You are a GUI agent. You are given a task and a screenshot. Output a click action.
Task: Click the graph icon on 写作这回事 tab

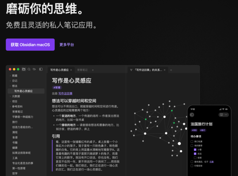point(131,70)
